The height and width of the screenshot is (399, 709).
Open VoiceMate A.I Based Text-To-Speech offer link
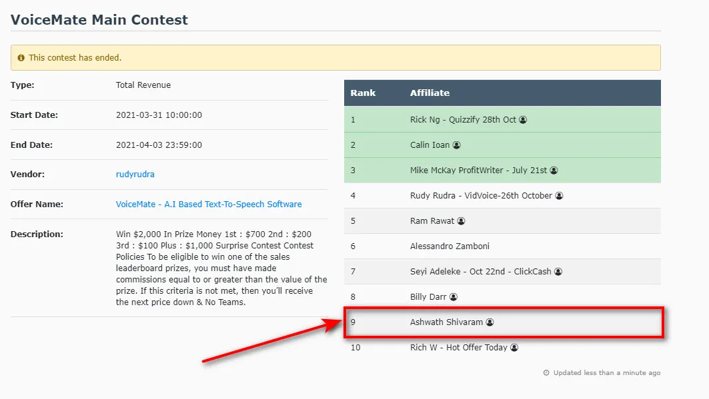(209, 204)
